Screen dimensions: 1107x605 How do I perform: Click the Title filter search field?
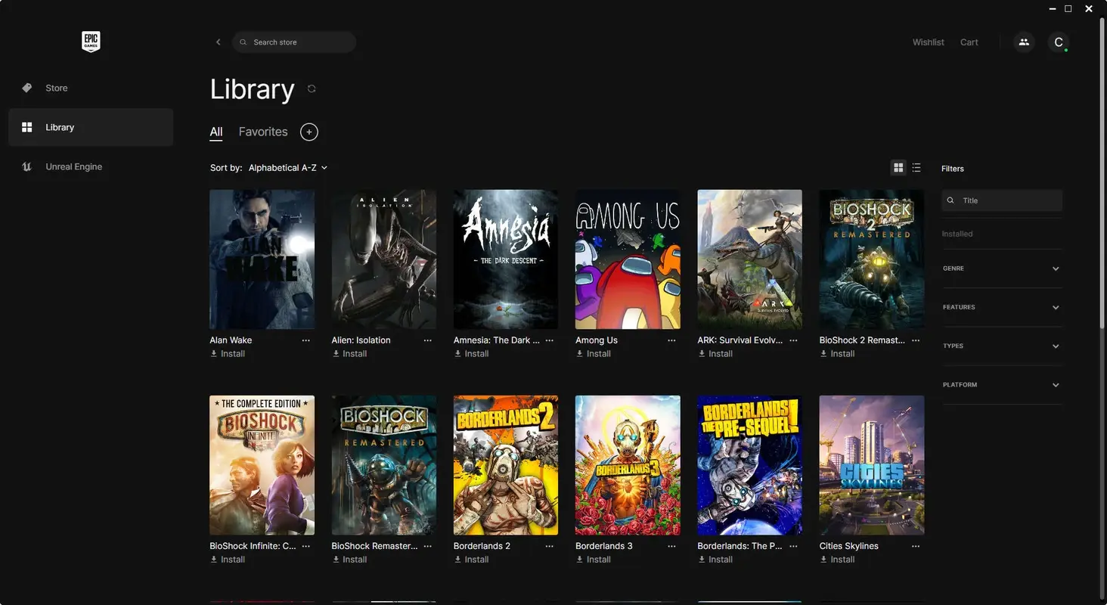tap(1002, 200)
